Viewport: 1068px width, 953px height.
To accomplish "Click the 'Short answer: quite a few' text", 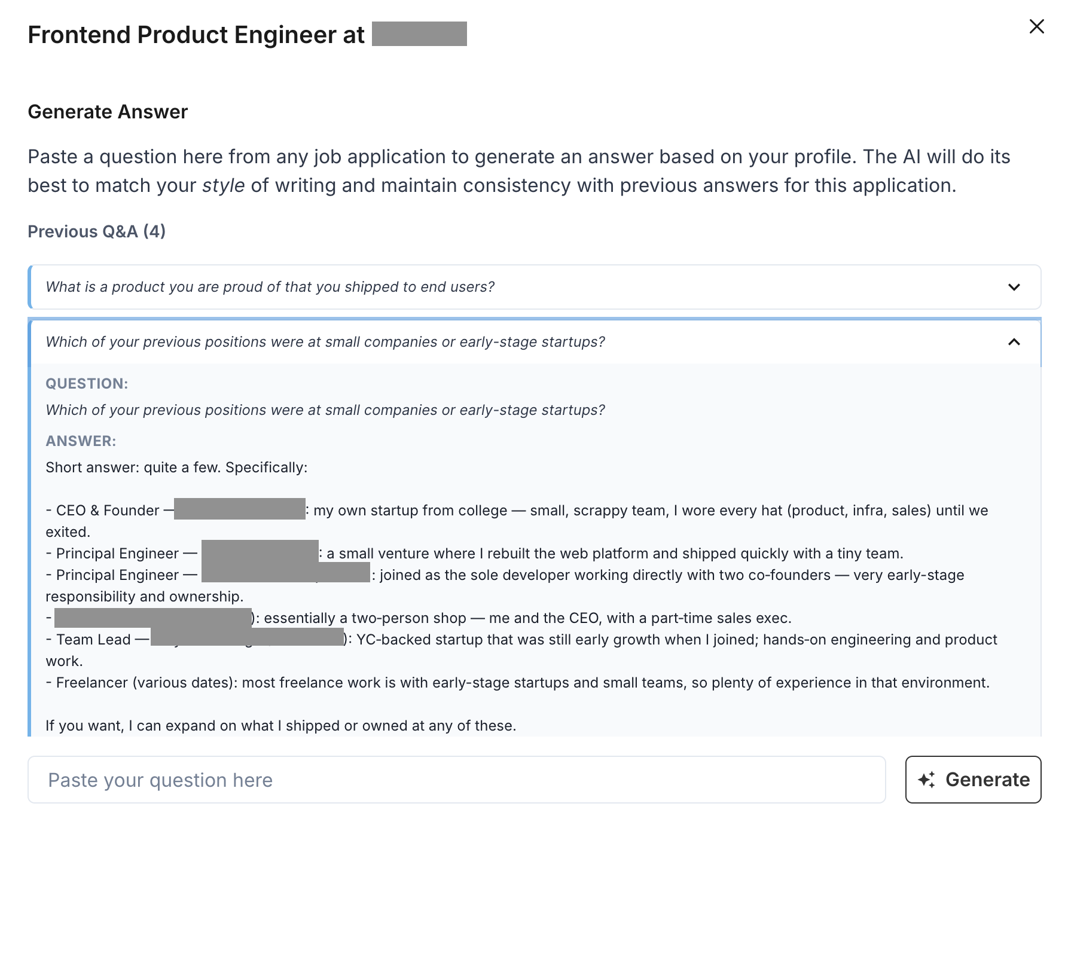I will (176, 467).
